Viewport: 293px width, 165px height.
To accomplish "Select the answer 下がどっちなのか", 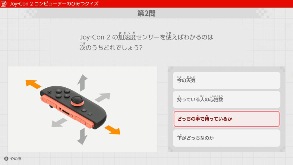I will pos(227,138).
